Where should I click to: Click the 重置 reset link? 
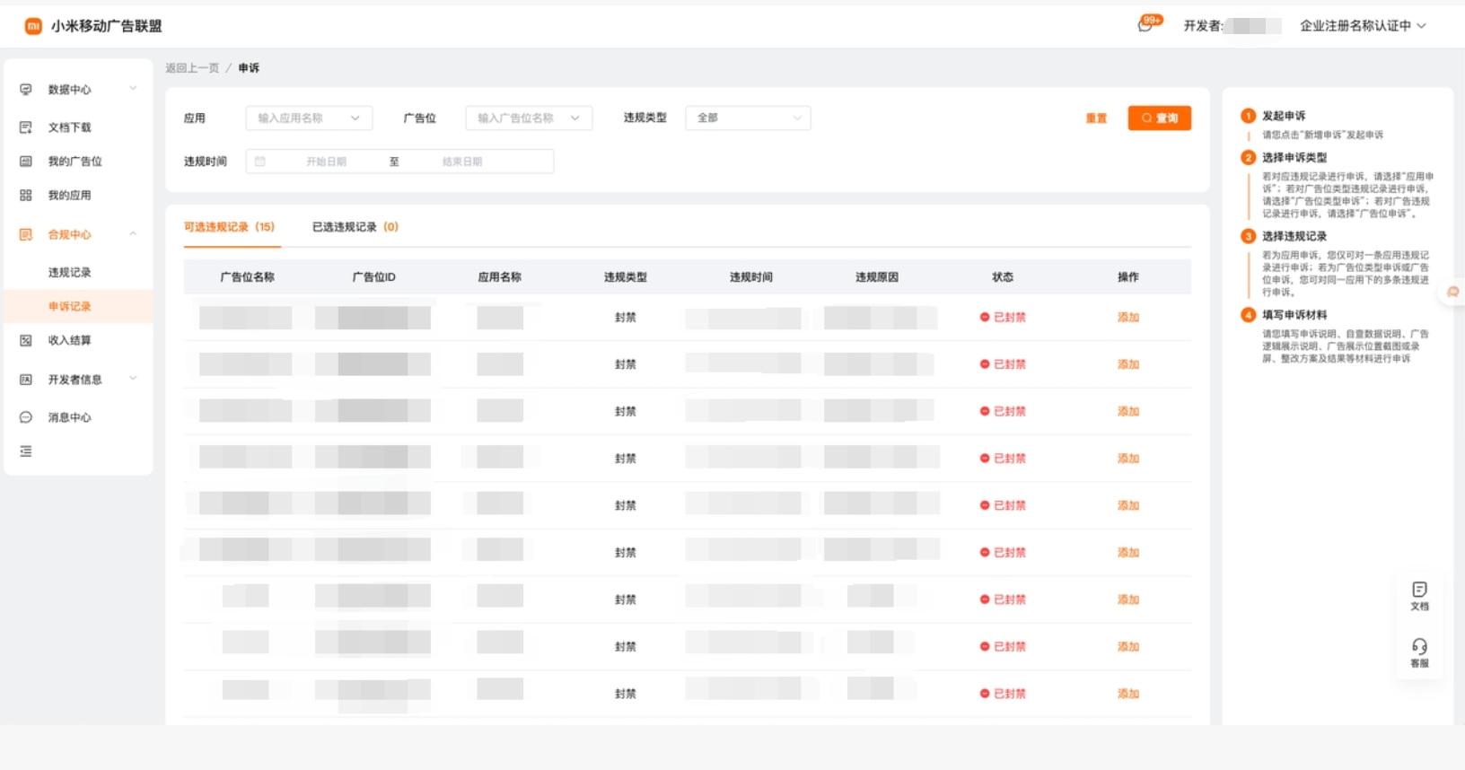(x=1096, y=118)
